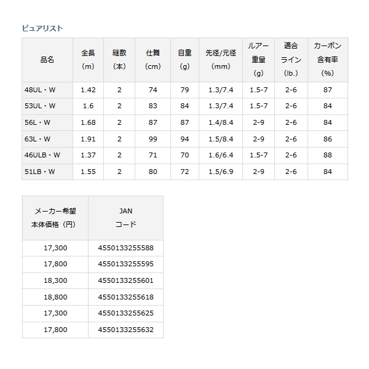Click the 18,800 price cell
Image resolution: width=369 pixels, height=369 pixels.
click(x=55, y=296)
